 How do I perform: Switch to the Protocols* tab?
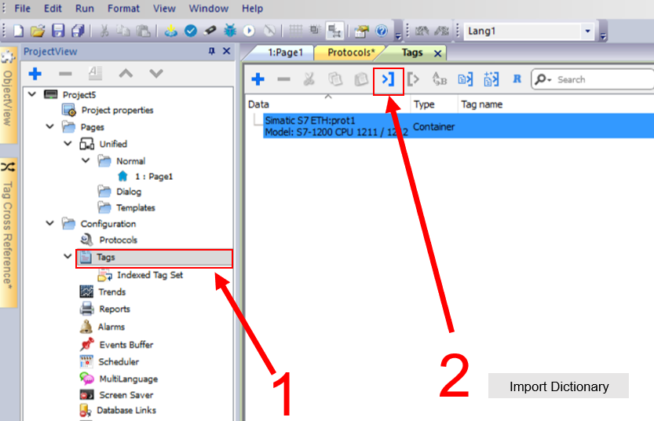pyautogui.click(x=351, y=53)
